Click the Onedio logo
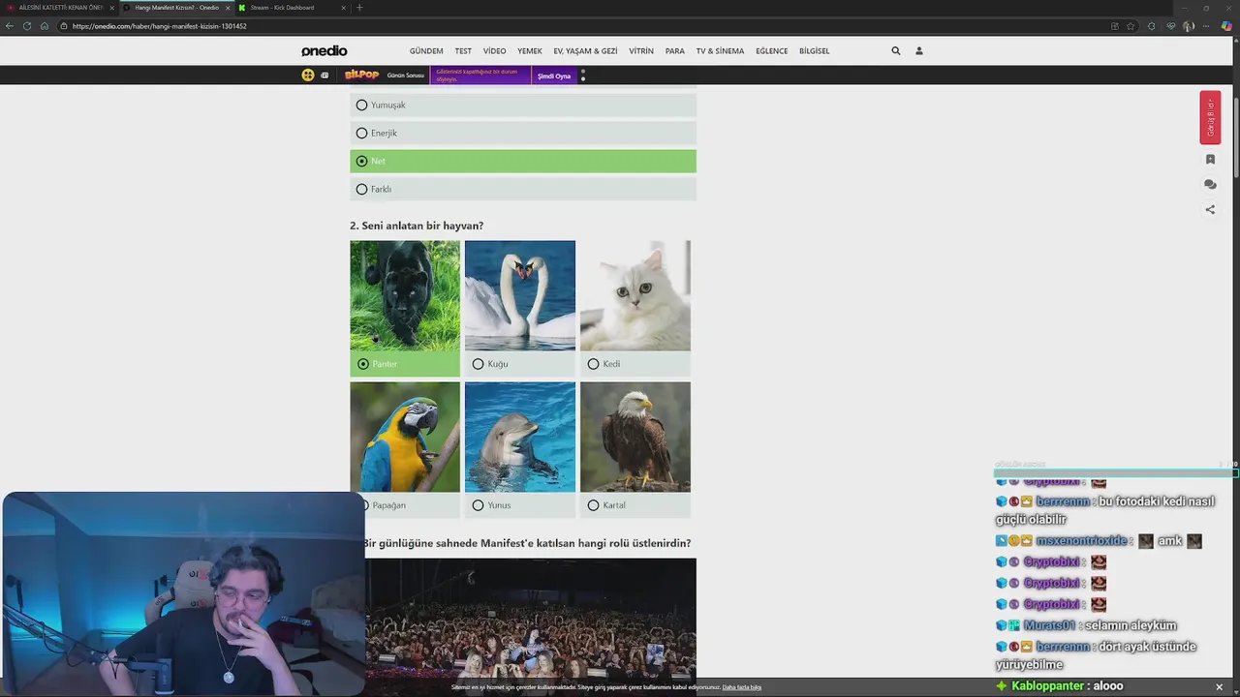 [x=324, y=50]
